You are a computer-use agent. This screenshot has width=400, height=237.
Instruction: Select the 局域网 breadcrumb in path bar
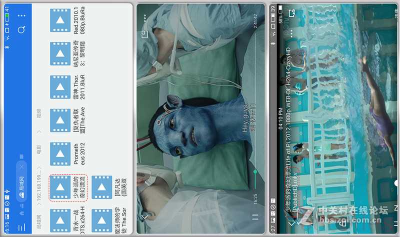coord(39,221)
